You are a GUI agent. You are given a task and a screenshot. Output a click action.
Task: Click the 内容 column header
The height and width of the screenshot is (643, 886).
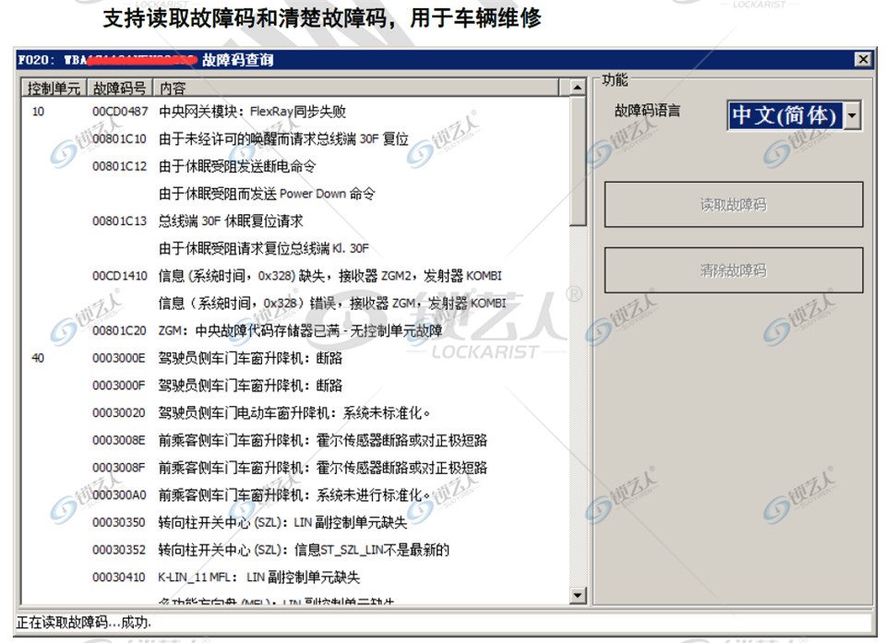coord(356,89)
